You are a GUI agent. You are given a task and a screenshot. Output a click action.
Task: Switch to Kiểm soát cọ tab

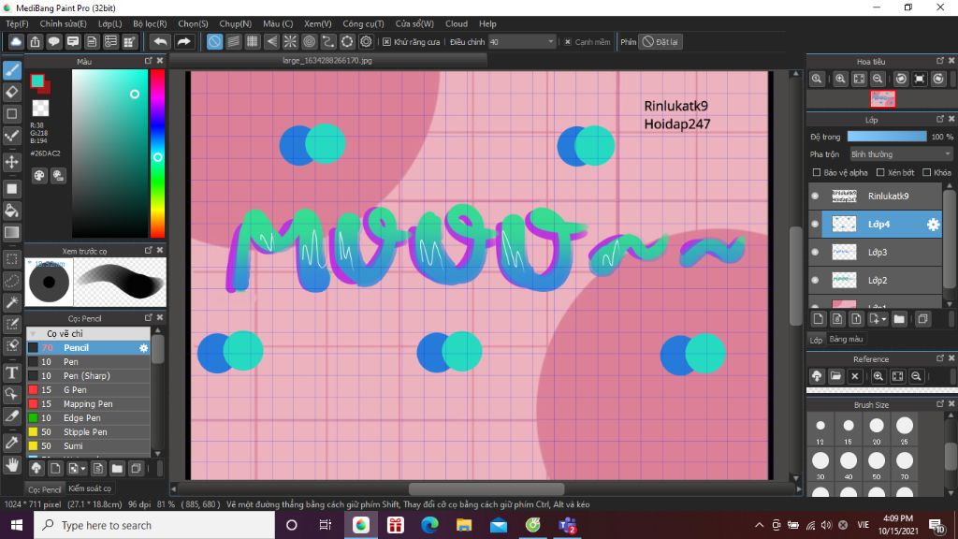pyautogui.click(x=90, y=488)
